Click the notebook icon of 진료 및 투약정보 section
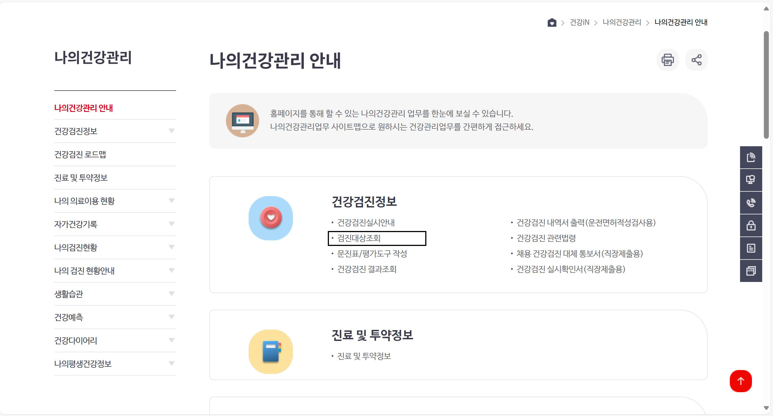 (x=270, y=351)
